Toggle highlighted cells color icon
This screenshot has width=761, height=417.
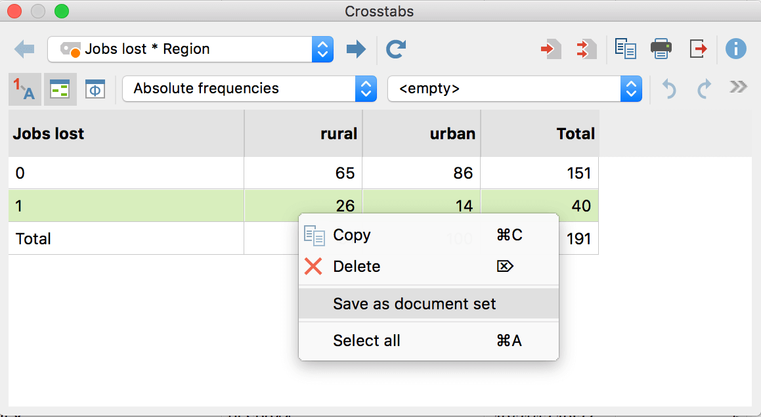pos(60,89)
